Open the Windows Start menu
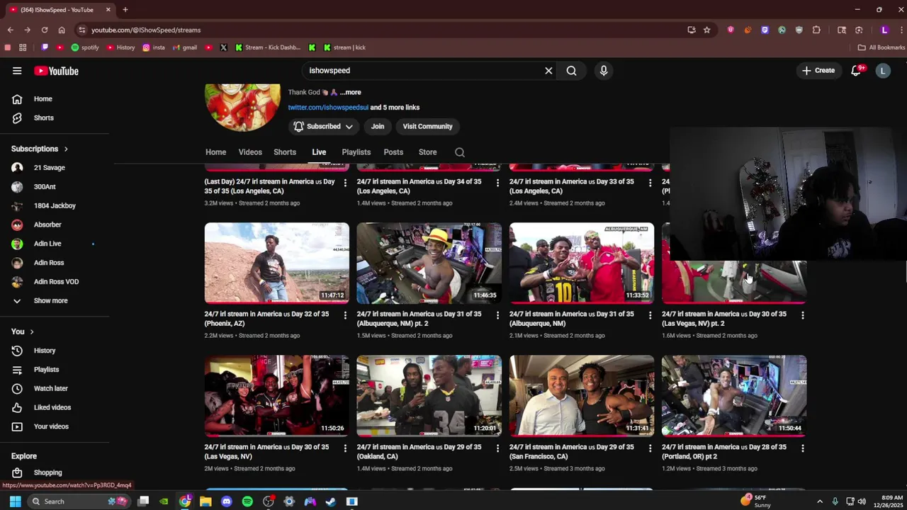 click(x=15, y=501)
